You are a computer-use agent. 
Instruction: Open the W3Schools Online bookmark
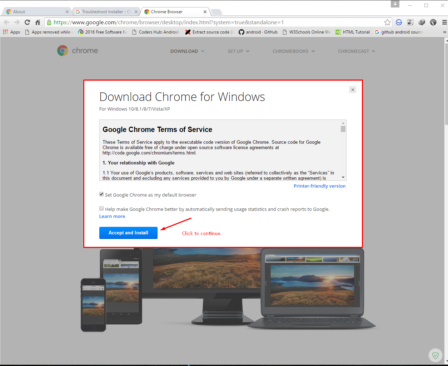pos(307,32)
